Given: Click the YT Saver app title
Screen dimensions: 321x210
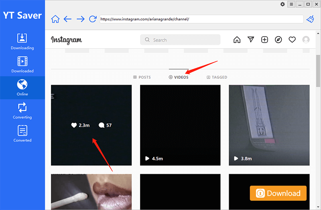Looking at the screenshot, I should pos(22,16).
